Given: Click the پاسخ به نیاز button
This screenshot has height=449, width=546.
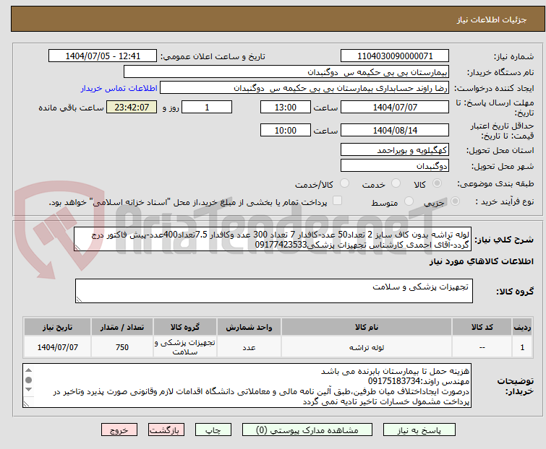Looking at the screenshot, I should (419, 430).
